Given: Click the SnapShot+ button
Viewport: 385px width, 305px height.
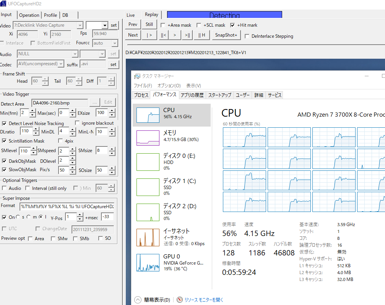Looking at the screenshot, I should click(226, 35).
